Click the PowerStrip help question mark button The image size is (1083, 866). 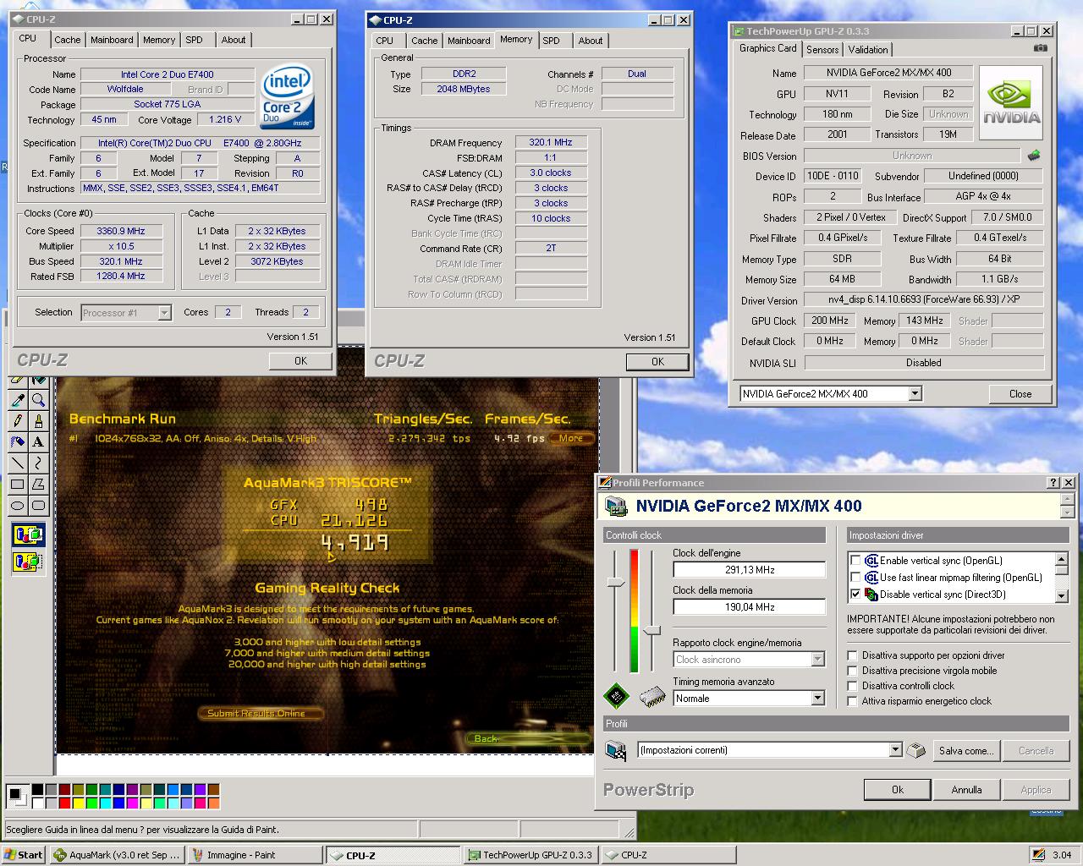coord(1053,483)
